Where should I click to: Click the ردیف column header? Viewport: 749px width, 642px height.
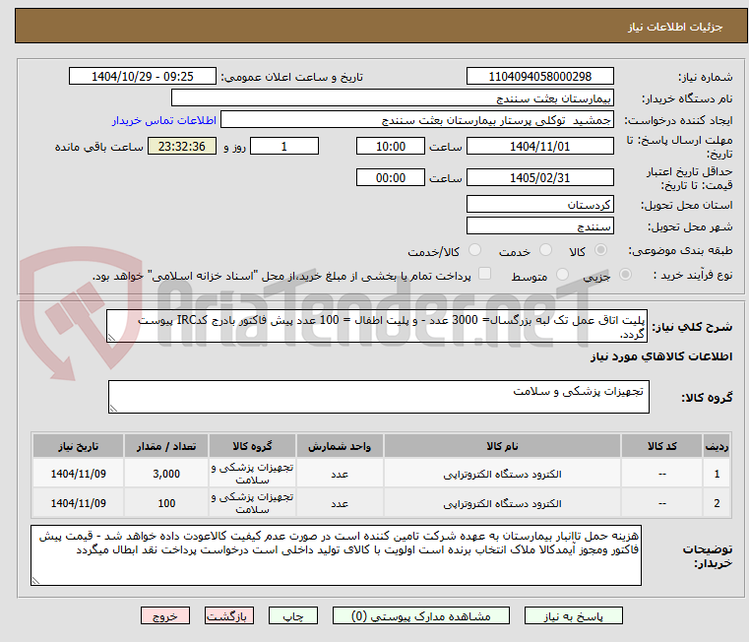(717, 446)
